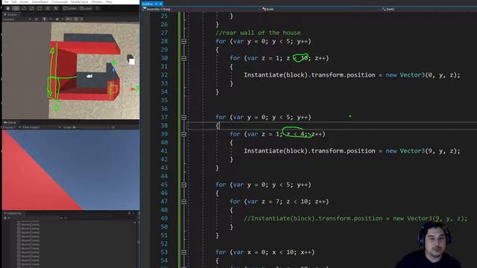Select the Hand tool in Unity toolbar
477x268 pixels.
tap(8, 8)
